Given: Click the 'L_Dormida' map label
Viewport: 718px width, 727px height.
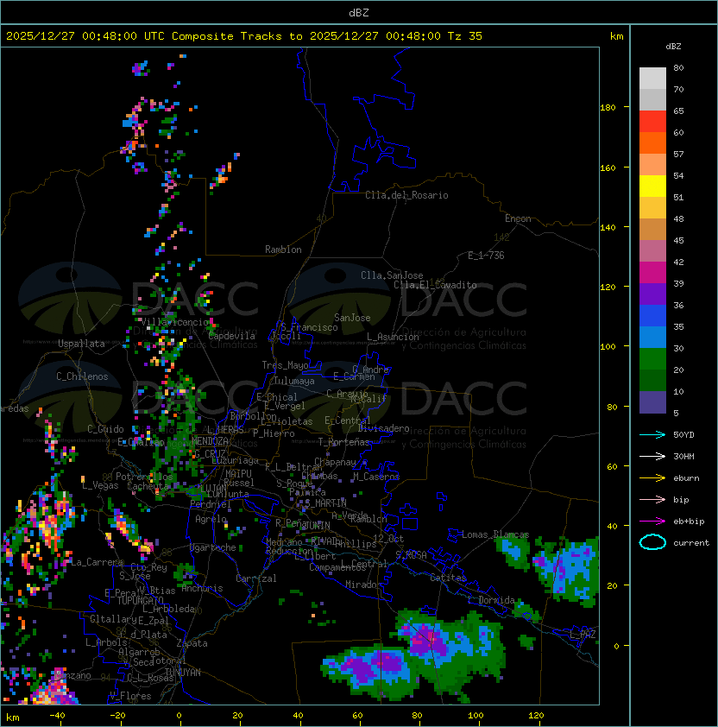Looking at the screenshot, I should [491, 600].
